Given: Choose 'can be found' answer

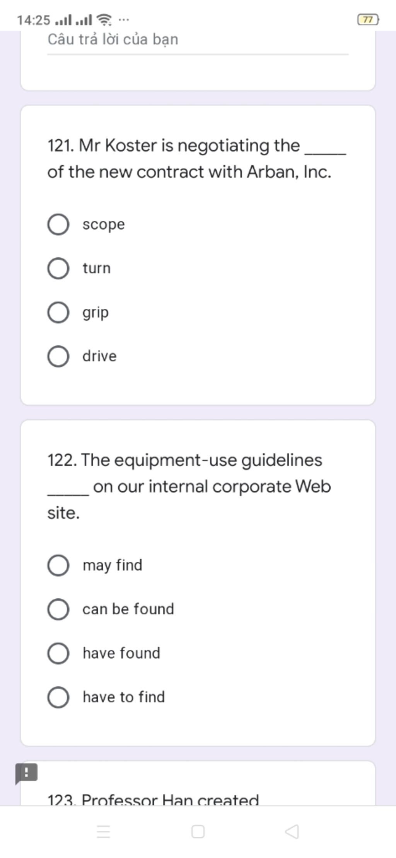Looking at the screenshot, I should pyautogui.click(x=58, y=609).
